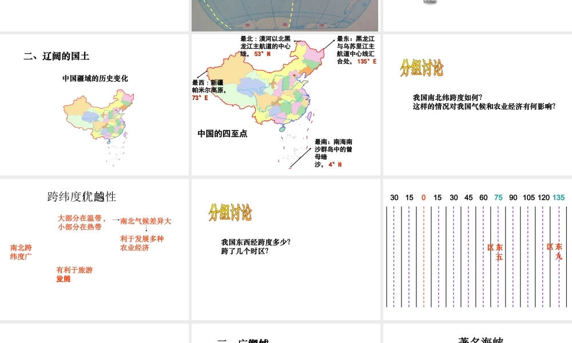Click the orange dashed meridian line under 0
572x343 pixels.
click(424, 257)
